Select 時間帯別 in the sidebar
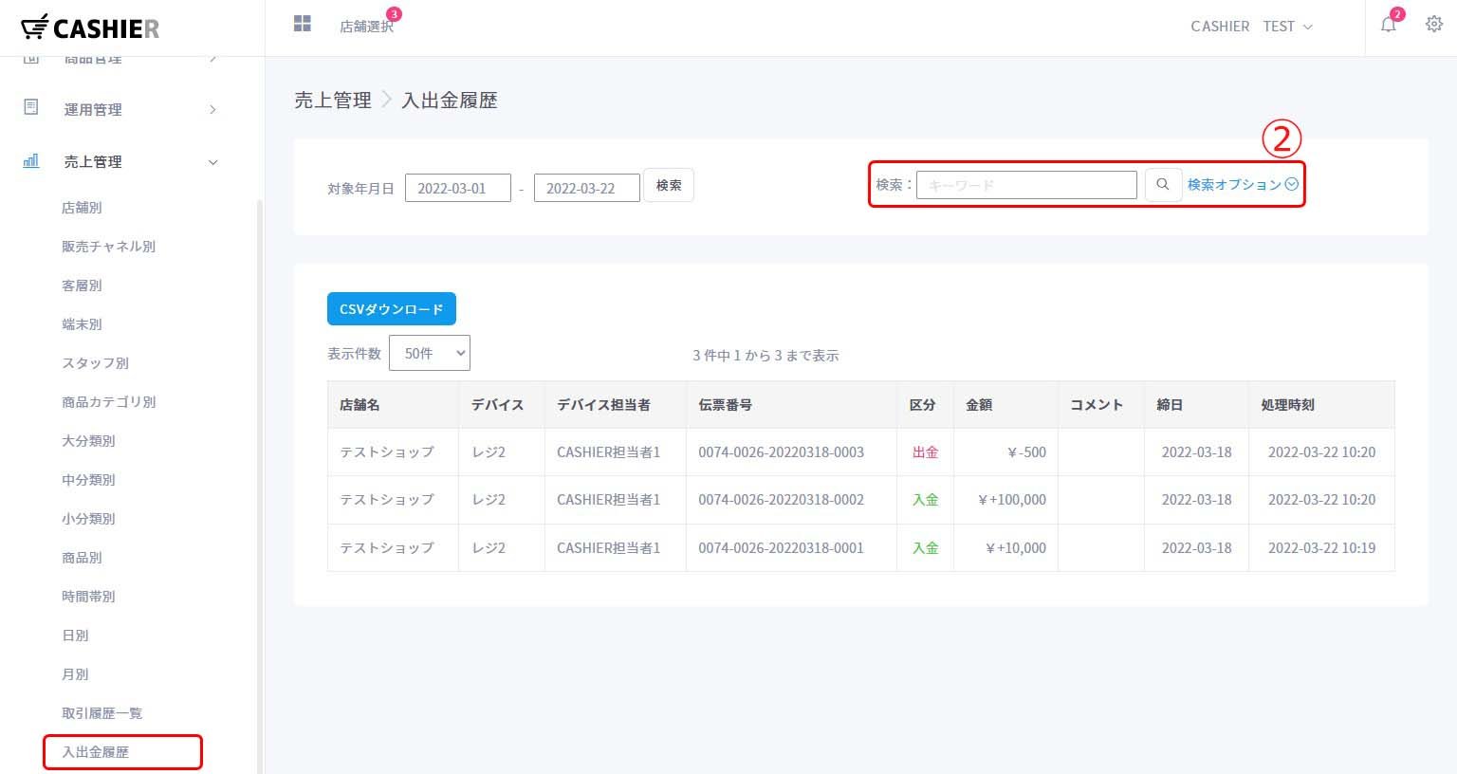 pyautogui.click(x=88, y=597)
